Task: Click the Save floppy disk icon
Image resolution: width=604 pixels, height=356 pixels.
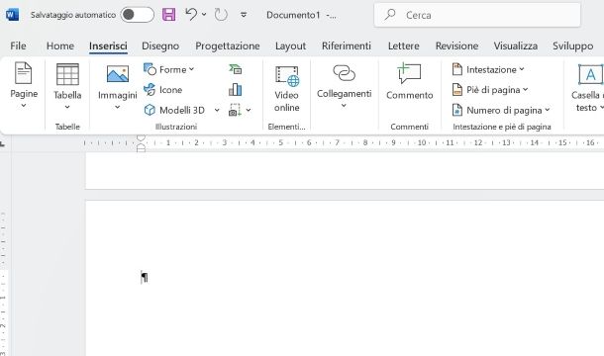Action: point(168,15)
